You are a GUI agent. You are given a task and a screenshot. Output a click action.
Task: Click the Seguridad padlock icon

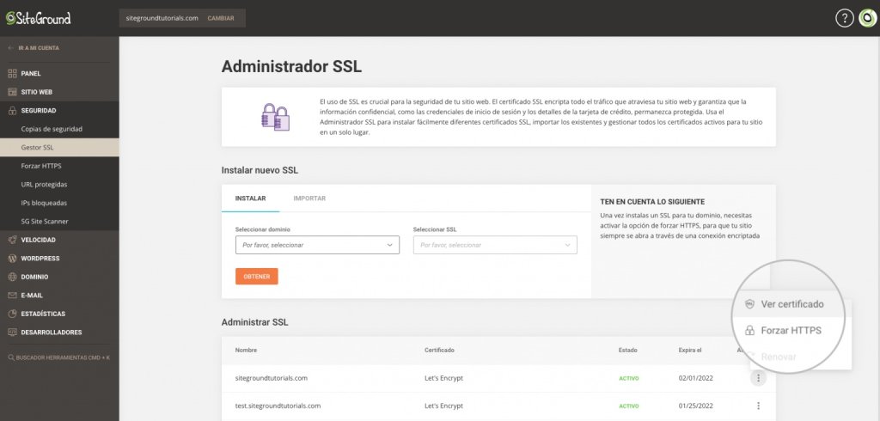point(12,111)
